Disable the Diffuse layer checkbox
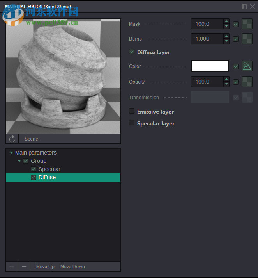The image size is (258, 278). click(x=132, y=52)
